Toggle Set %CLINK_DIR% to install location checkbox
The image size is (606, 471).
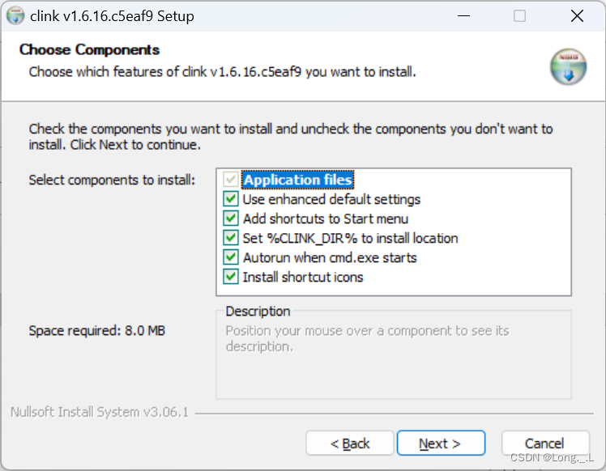point(231,238)
